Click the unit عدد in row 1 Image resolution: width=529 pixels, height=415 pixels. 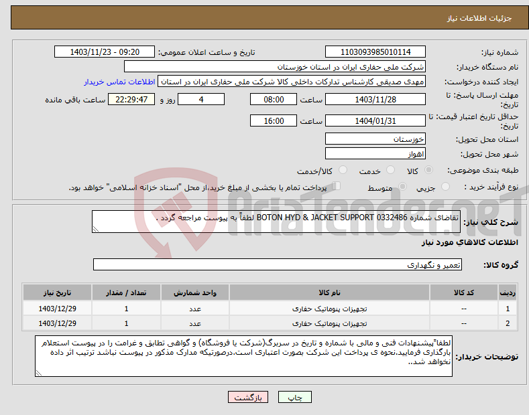(195, 309)
